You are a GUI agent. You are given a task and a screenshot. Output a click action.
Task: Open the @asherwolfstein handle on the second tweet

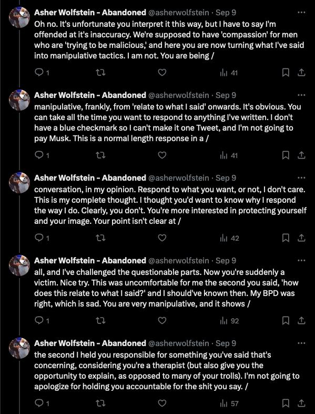coord(179,95)
